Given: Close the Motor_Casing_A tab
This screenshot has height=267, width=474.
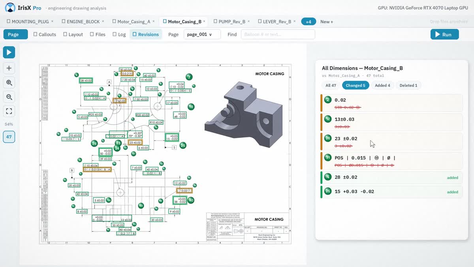Looking at the screenshot, I should pos(154,21).
